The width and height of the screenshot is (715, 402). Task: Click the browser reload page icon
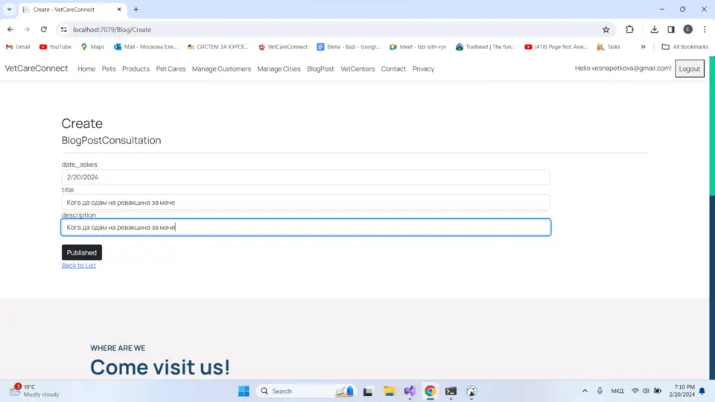44,30
